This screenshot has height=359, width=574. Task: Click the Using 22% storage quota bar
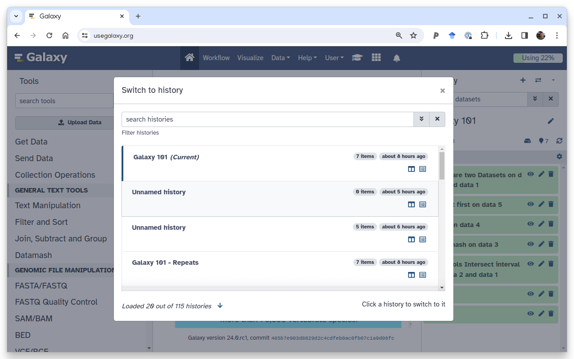click(x=538, y=58)
